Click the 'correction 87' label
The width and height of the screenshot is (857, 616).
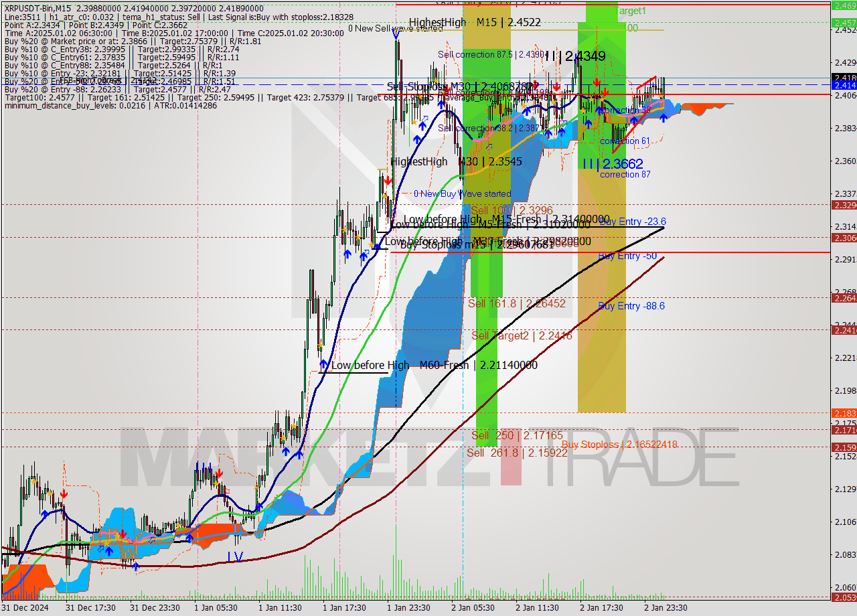pyautogui.click(x=625, y=175)
